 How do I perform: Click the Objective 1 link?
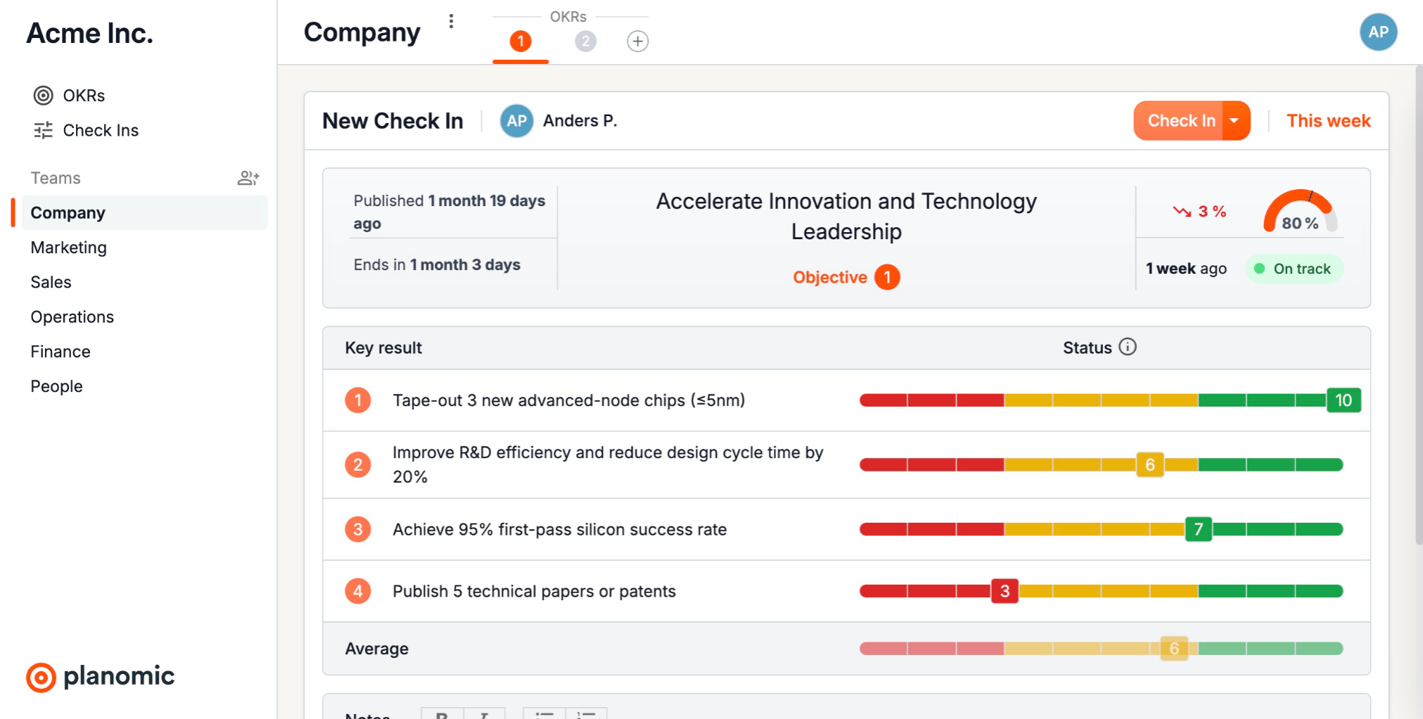845,277
